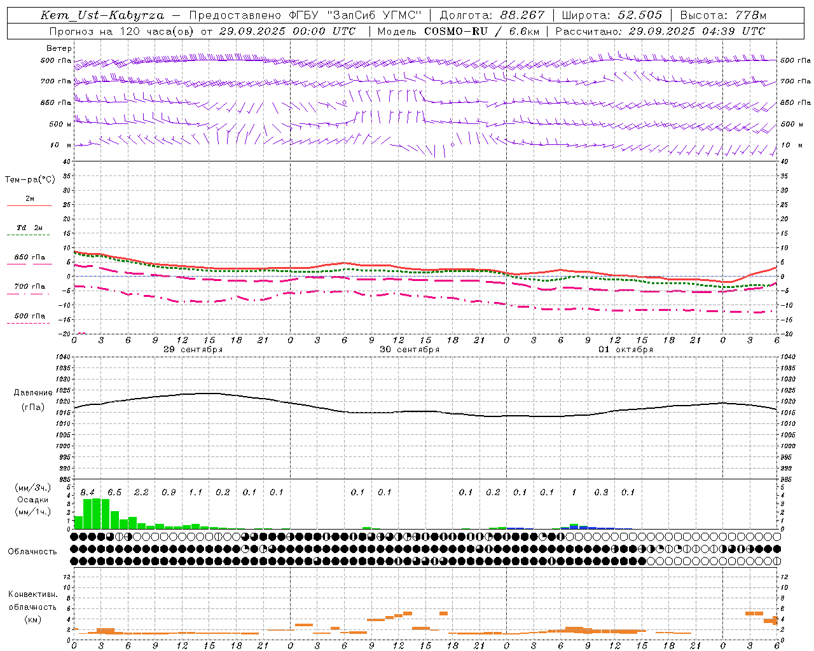Image resolution: width=814 pixels, height=651 pixels.
Task: Select the left 10 м wind level label
Action: pyautogui.click(x=61, y=146)
